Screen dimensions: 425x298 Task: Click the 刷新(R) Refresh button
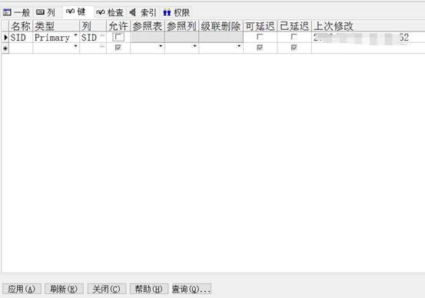(64, 289)
